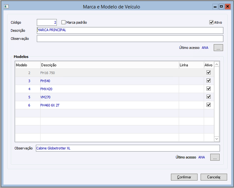Uncheck the top Ativo checkbox for the brand
The image size is (234, 188).
(x=211, y=22)
